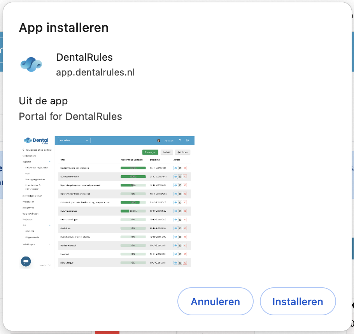Click the DentalRules cloud app icon

31,64
